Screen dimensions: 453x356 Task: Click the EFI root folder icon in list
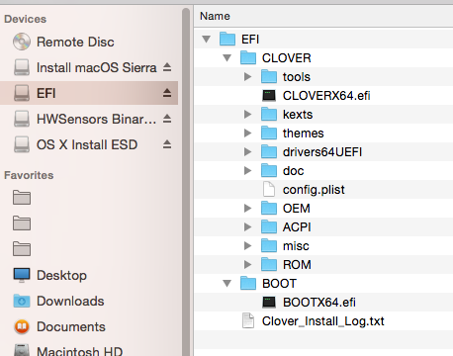[x=227, y=39]
